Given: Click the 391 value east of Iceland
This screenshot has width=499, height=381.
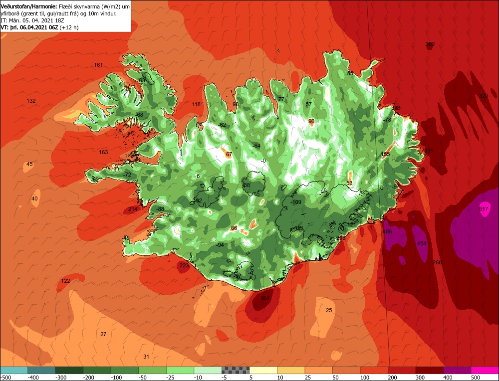Looking at the screenshot, I should coord(429,151).
